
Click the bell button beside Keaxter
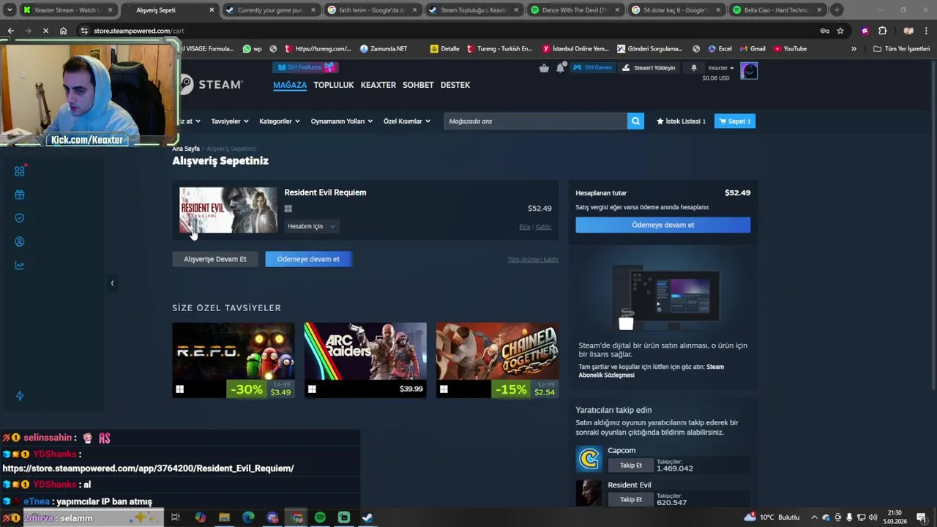coord(694,68)
